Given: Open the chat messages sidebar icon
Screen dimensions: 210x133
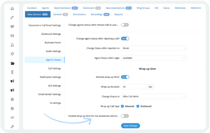Looking at the screenshot, I should click(12, 27).
